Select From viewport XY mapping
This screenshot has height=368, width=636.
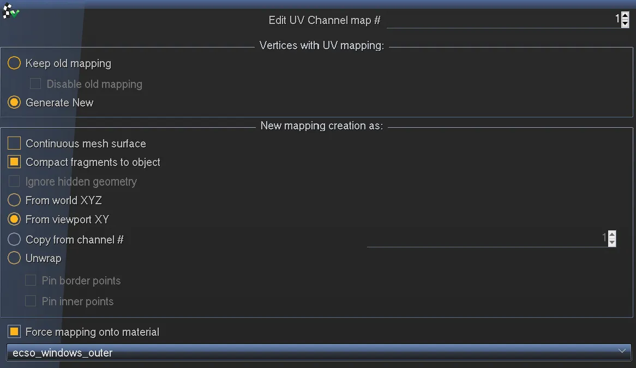pyautogui.click(x=14, y=219)
